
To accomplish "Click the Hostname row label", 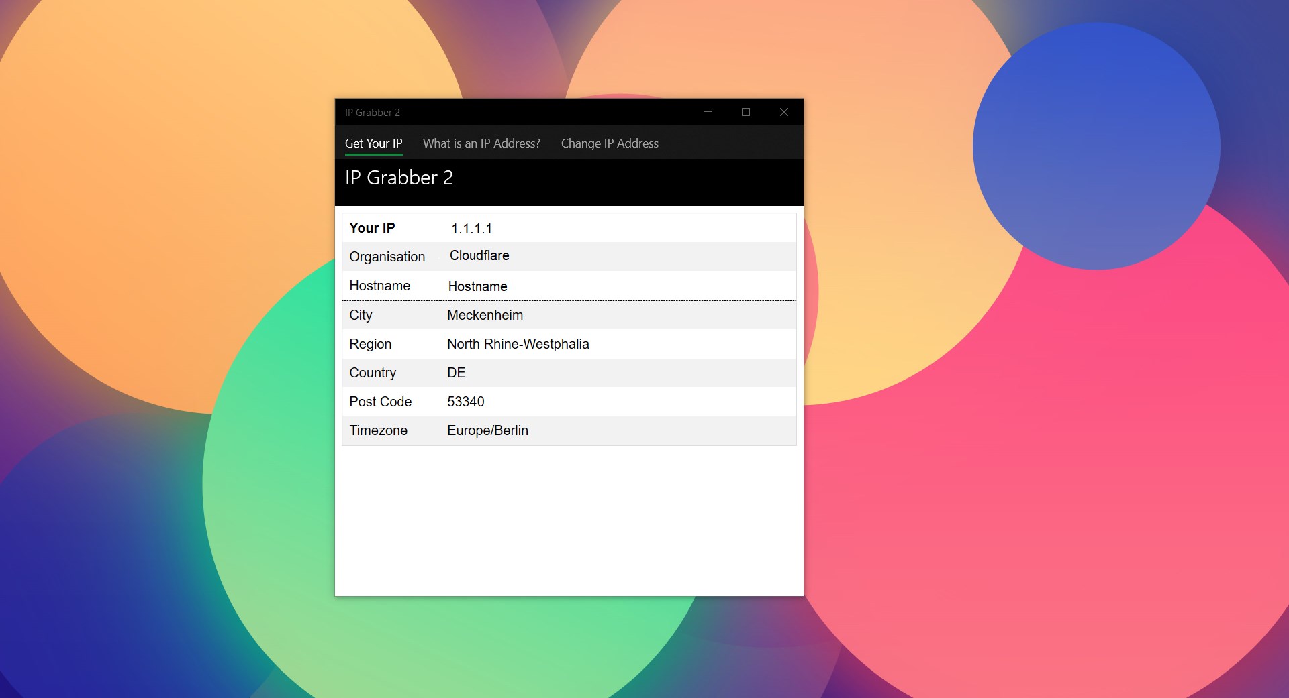I will click(x=379, y=286).
